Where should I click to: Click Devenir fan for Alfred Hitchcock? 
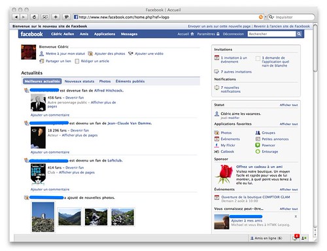tap(75, 97)
